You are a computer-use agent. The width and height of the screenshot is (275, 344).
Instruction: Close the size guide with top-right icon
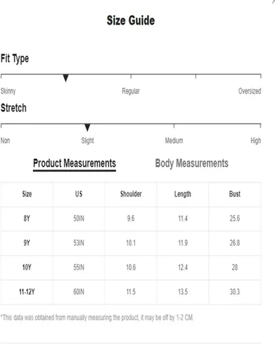pyautogui.click(x=273, y=1)
